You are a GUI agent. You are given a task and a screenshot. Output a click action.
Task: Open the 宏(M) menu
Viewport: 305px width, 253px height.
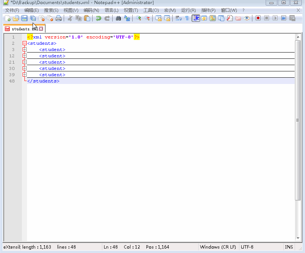click(170, 10)
